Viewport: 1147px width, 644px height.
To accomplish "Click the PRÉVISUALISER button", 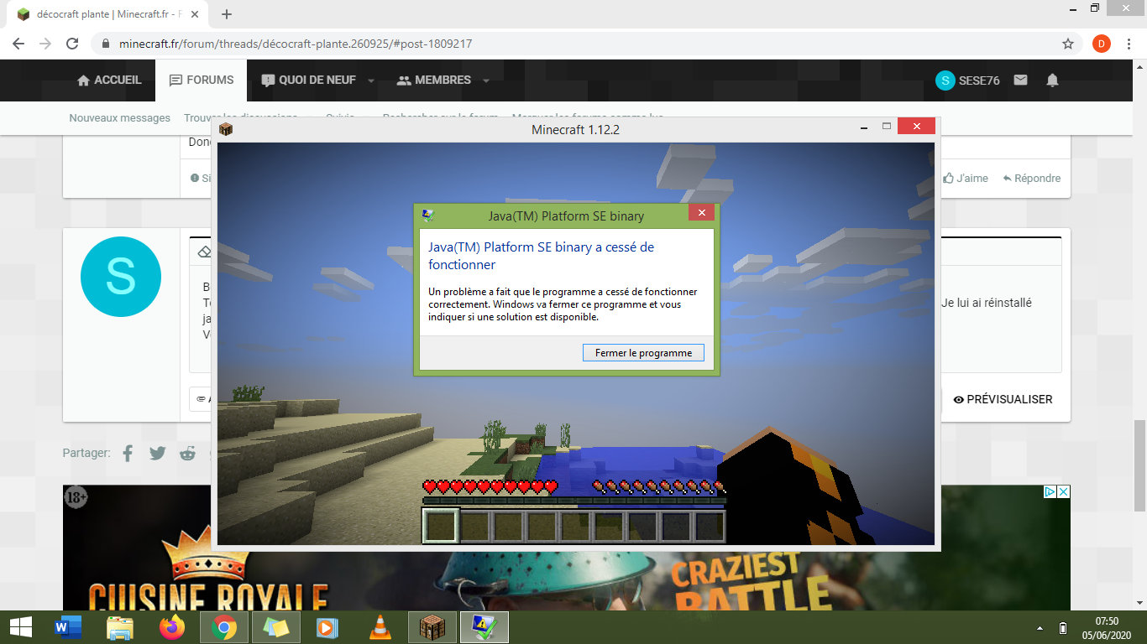I will tap(1003, 399).
